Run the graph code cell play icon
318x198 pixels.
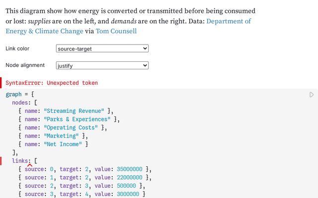[x=312, y=95]
